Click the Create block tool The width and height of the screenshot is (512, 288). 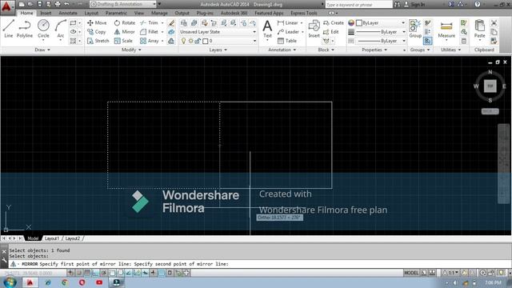(x=334, y=23)
